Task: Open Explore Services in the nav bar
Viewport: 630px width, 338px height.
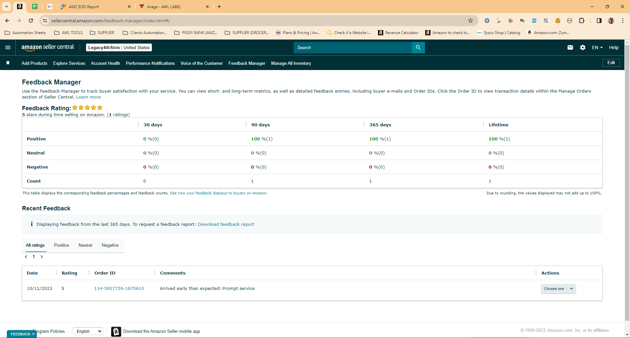Action: pyautogui.click(x=69, y=63)
